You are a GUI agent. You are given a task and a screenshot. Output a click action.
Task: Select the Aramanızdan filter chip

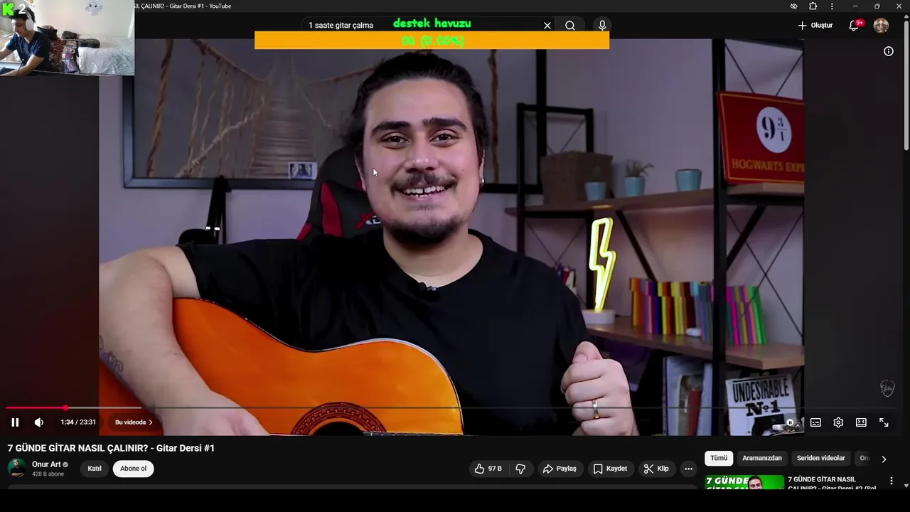tap(762, 459)
